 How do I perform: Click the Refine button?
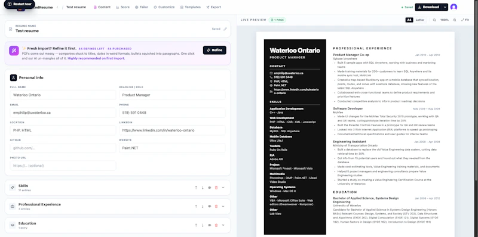pyautogui.click(x=215, y=50)
